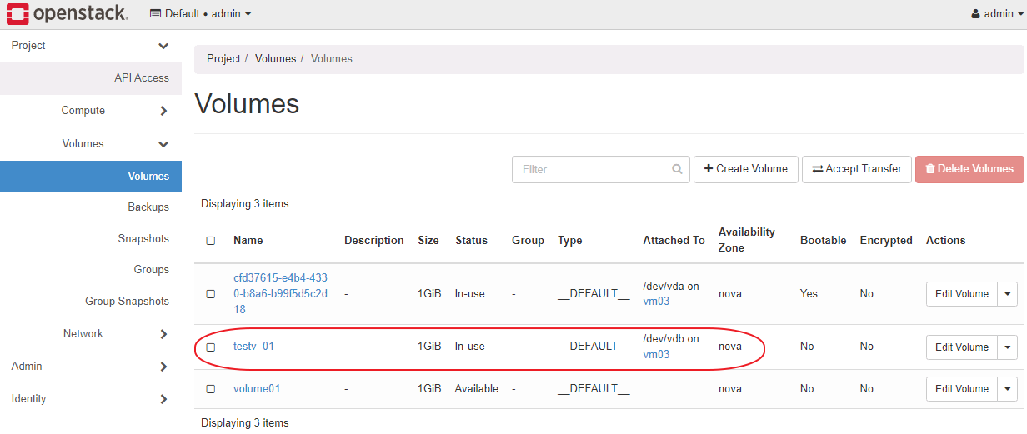Open the testv_01 volume link
Viewport: 1027px width, 434px height.
point(253,347)
